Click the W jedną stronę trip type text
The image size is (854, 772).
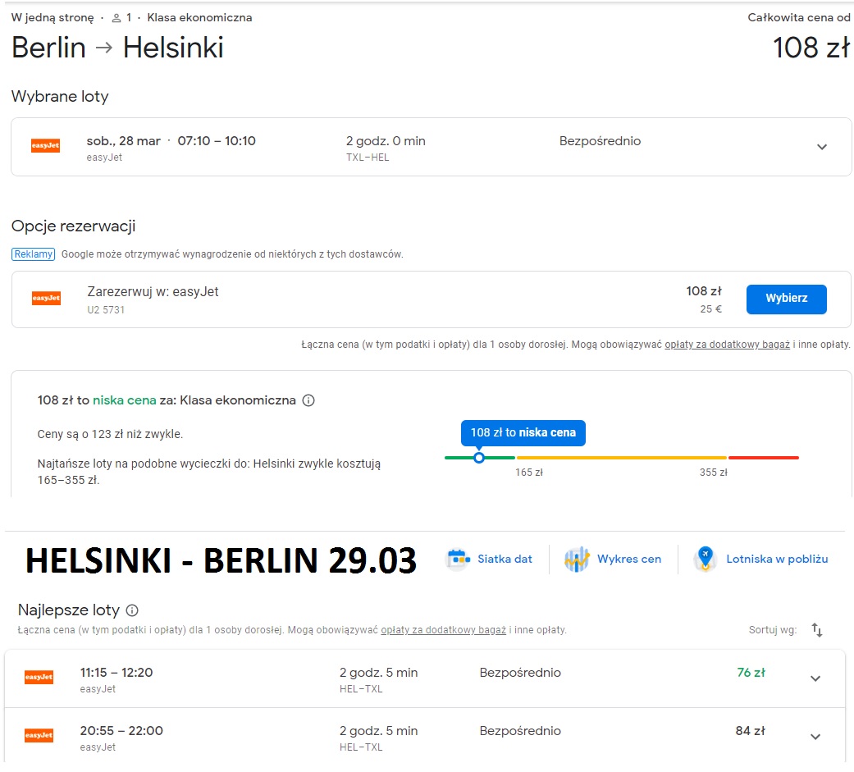[x=53, y=18]
